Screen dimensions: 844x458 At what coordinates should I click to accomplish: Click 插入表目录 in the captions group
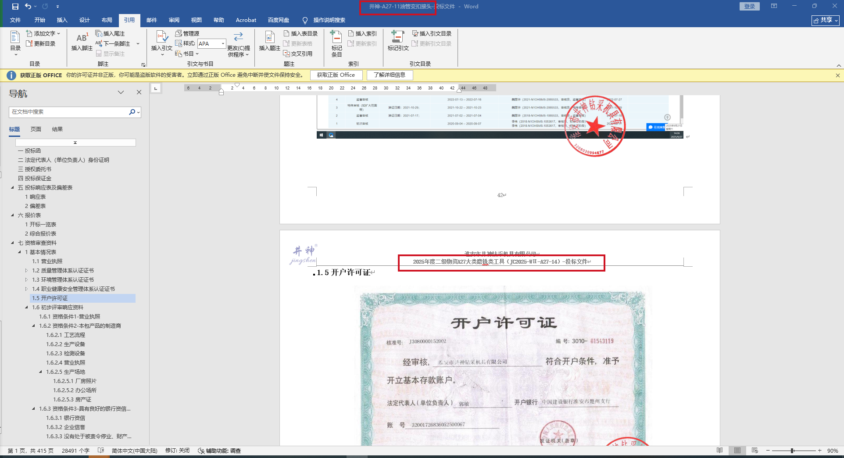click(300, 33)
